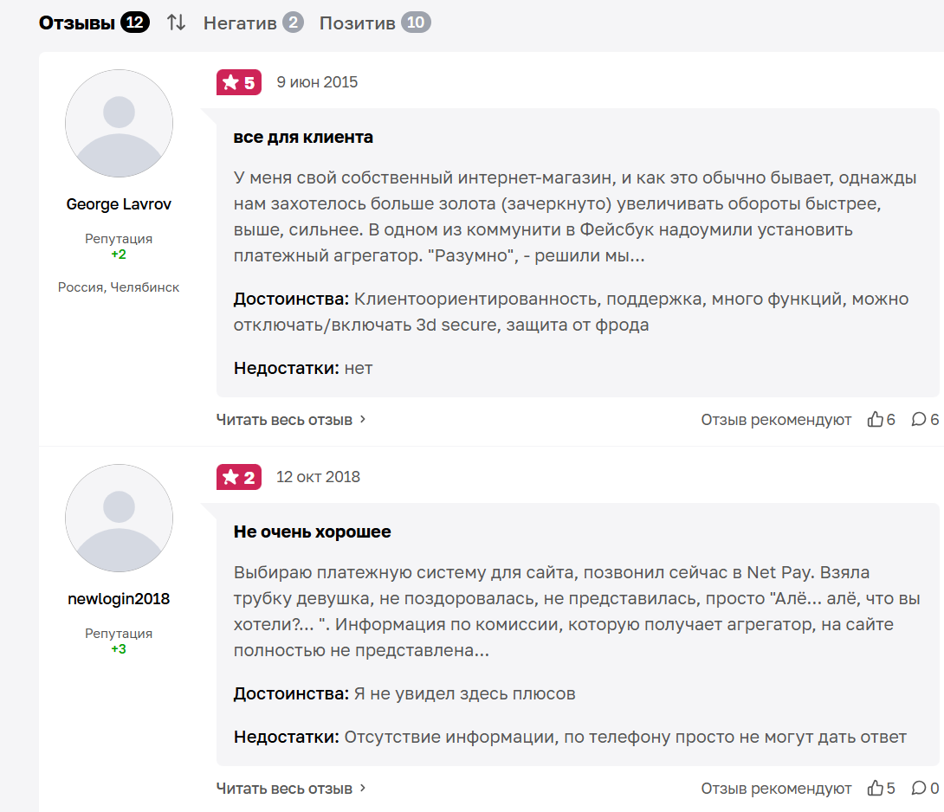Screen dimensions: 944x812
Task: Switch to the Позитив tab
Action: pyautogui.click(x=374, y=23)
